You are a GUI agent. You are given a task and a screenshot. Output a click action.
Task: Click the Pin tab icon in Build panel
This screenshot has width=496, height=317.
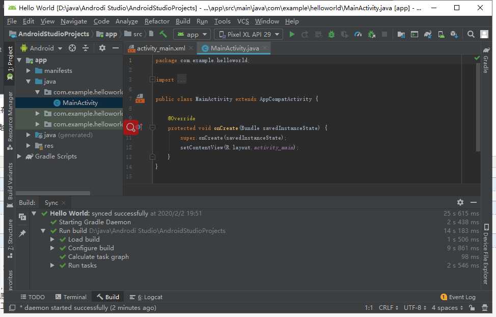tap(22, 233)
